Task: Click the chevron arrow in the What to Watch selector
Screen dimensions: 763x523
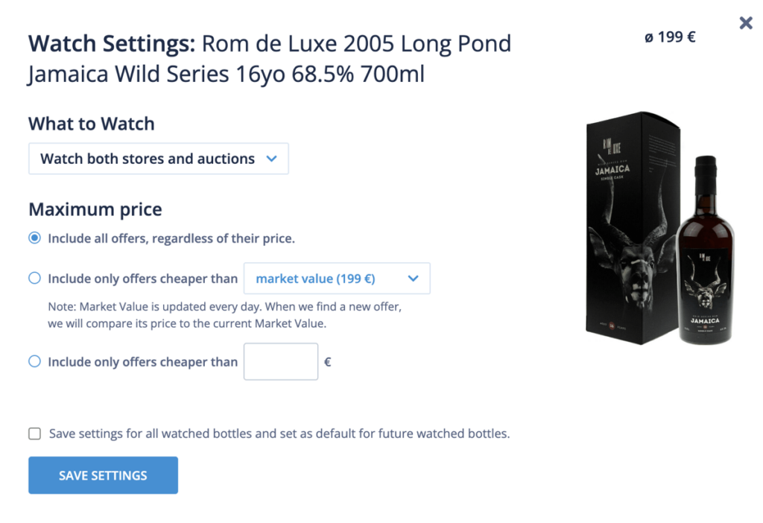Action: (x=271, y=159)
